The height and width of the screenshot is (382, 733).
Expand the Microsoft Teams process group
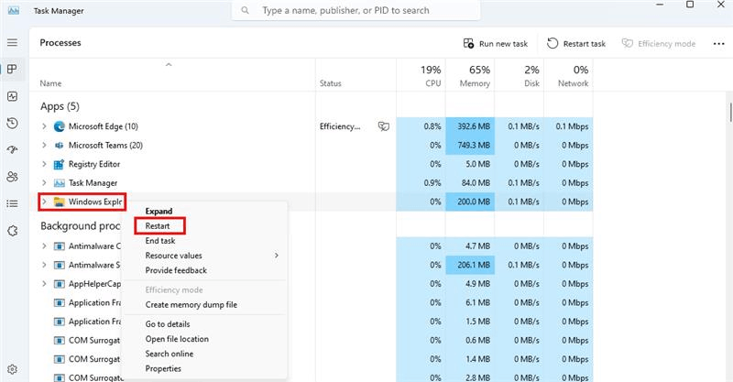[44, 146]
